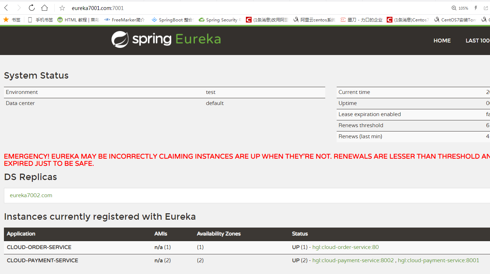Open hgl:cloud-order-service:80 instance link

pyautogui.click(x=346, y=247)
